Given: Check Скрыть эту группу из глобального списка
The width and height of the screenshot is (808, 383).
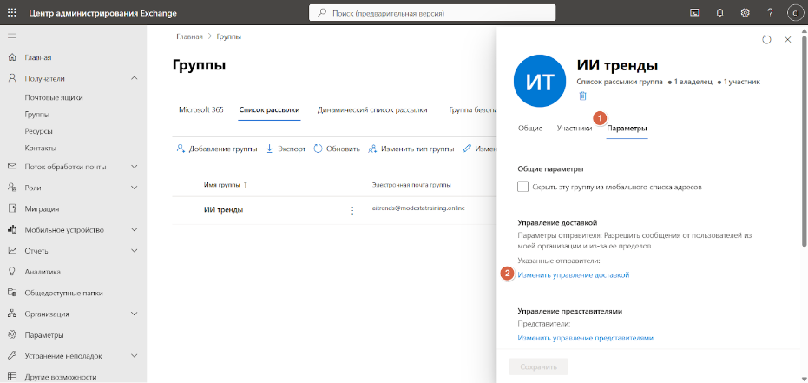Looking at the screenshot, I should tap(523, 187).
